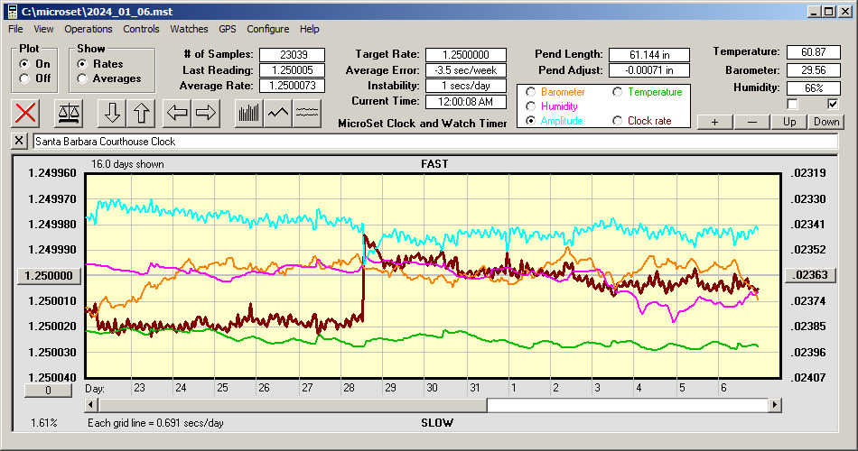Image resolution: width=858 pixels, height=451 pixels.
Task: Click the '16.0 days shown' label
Action: [x=127, y=164]
